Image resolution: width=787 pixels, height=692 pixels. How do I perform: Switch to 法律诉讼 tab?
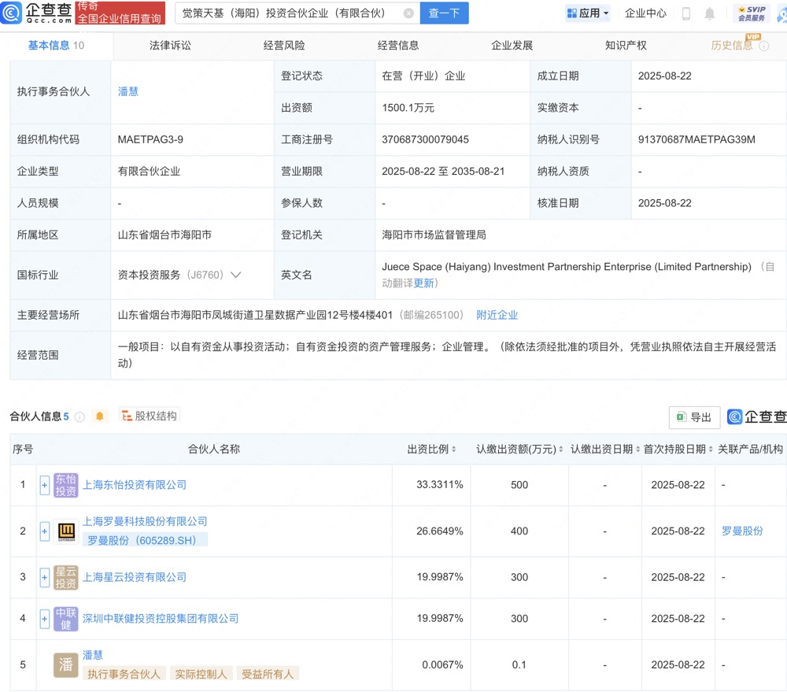pyautogui.click(x=170, y=46)
